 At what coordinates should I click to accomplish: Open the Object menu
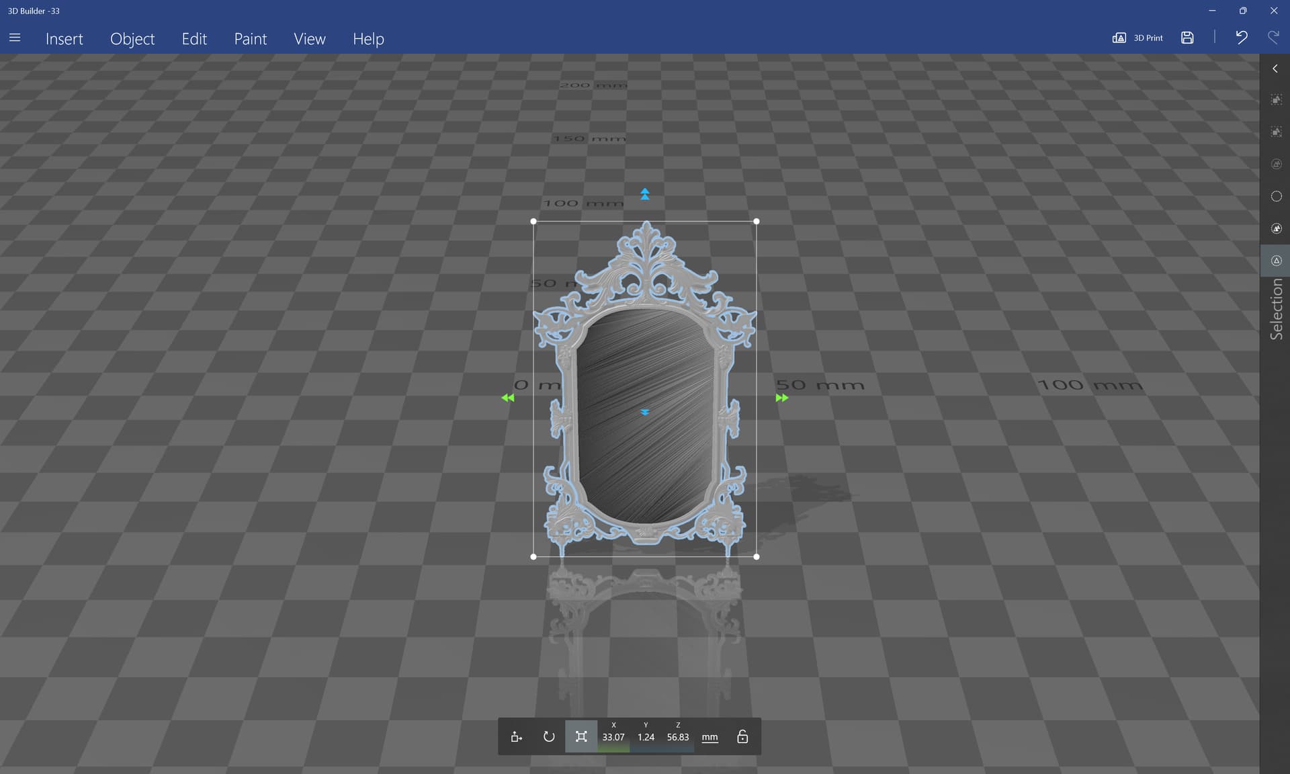click(x=132, y=39)
